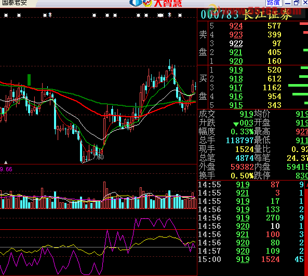Open the 路演 button

pos(274,3)
